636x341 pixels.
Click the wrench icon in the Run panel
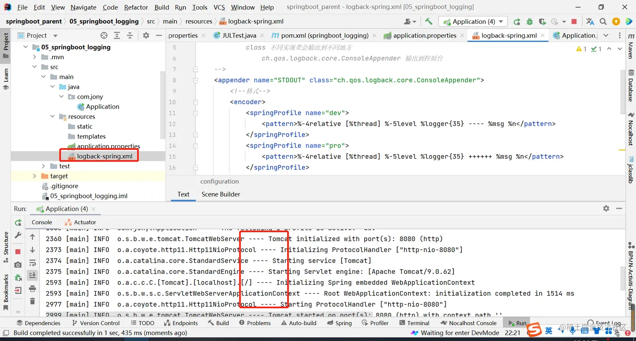(18, 236)
